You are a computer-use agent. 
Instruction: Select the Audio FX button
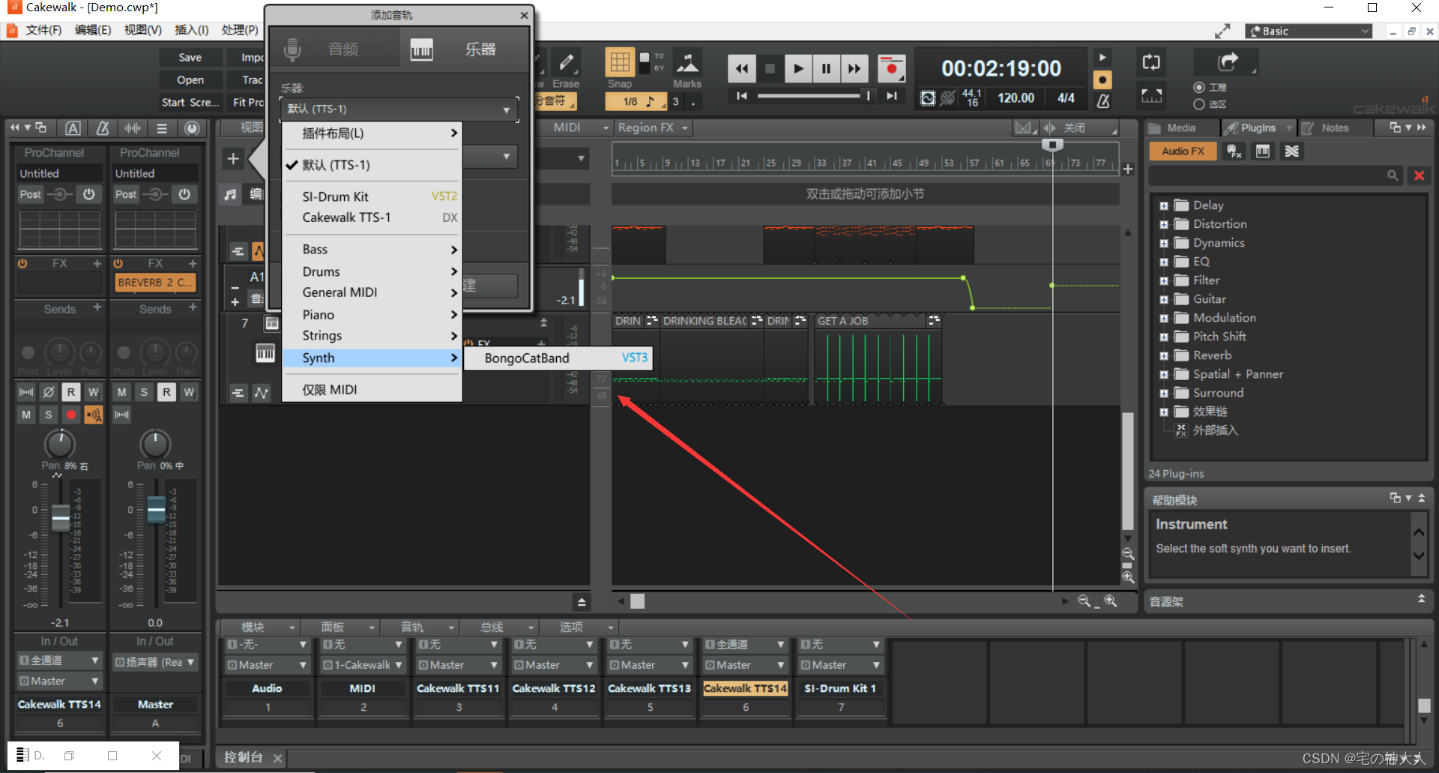[1183, 151]
